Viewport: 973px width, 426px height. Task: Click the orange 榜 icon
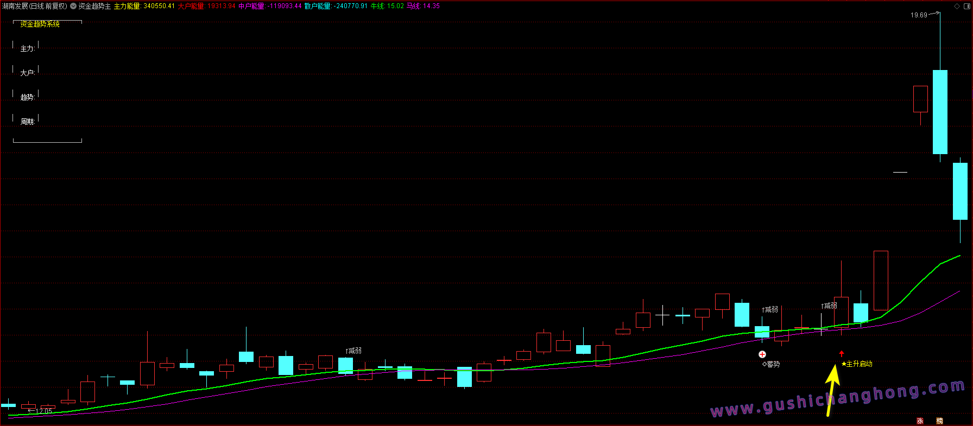click(x=939, y=421)
